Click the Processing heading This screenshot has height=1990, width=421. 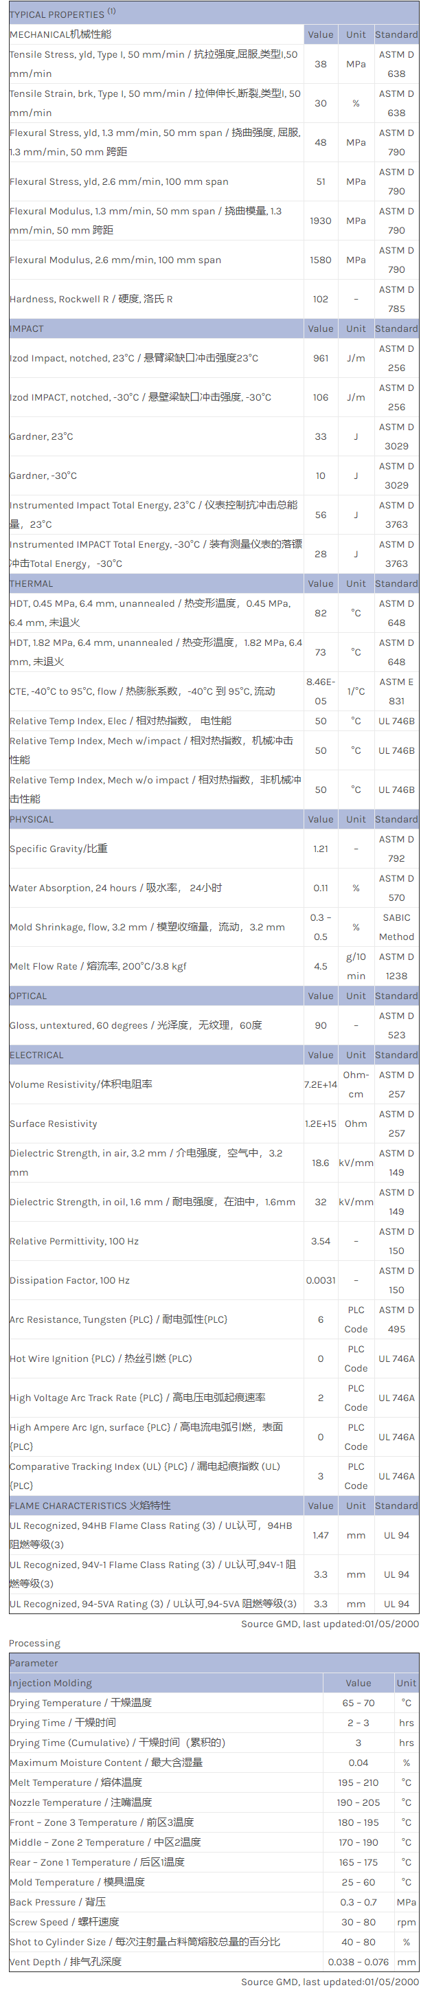35,1643
